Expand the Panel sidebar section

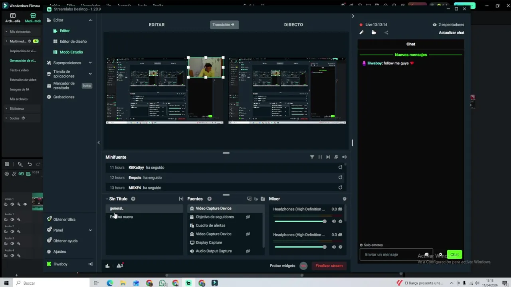click(90, 230)
